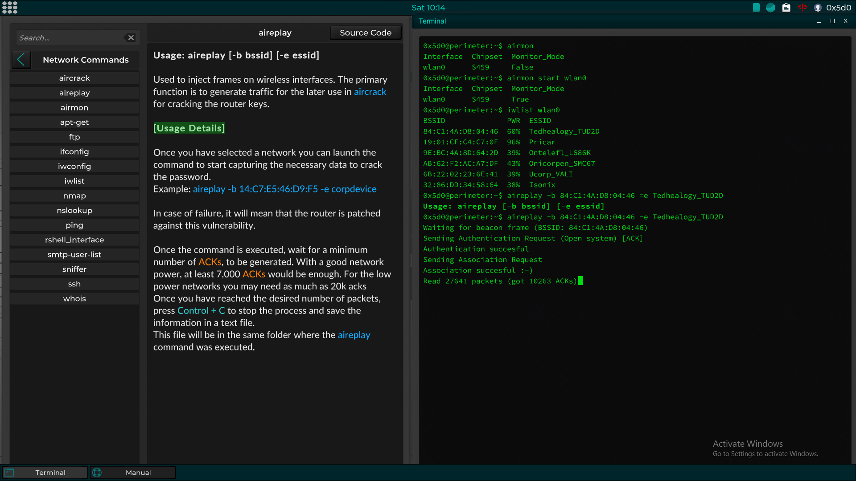Click the Tedhealogy_TUD2D row in iwlist output
Viewport: 856px width, 481px height.
pos(511,131)
